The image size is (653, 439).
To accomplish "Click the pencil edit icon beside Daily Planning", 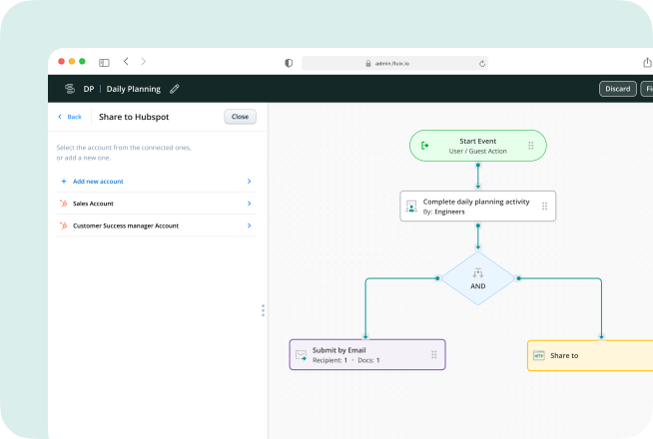I will click(x=175, y=89).
